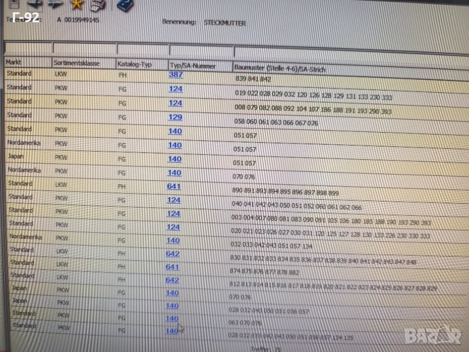This screenshot has height=352, width=469.
Task: Open link 641 in the 890 891 row
Action: tap(174, 187)
